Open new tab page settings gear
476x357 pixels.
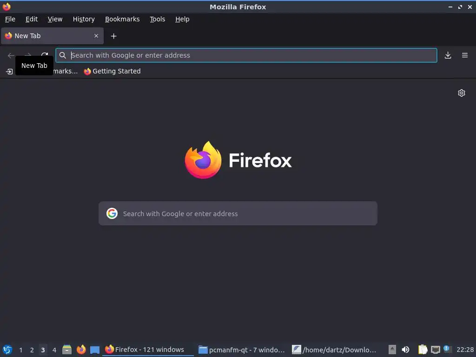462,93
